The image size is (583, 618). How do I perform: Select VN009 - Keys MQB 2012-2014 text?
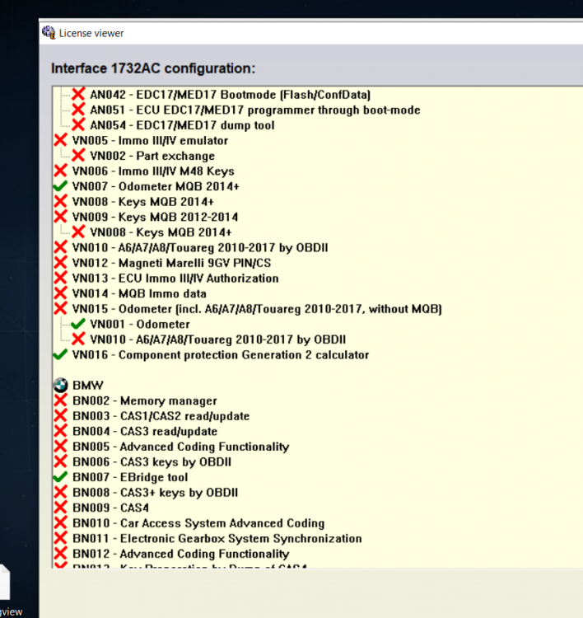click(155, 218)
